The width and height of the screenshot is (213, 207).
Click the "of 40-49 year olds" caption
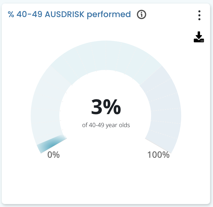pyautogui.click(x=106, y=125)
